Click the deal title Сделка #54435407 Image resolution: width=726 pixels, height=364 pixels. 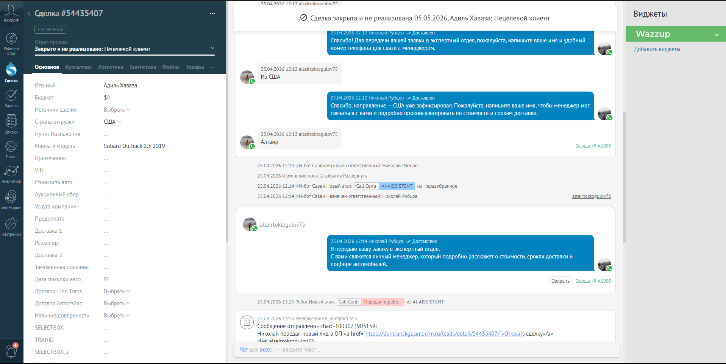tap(69, 14)
